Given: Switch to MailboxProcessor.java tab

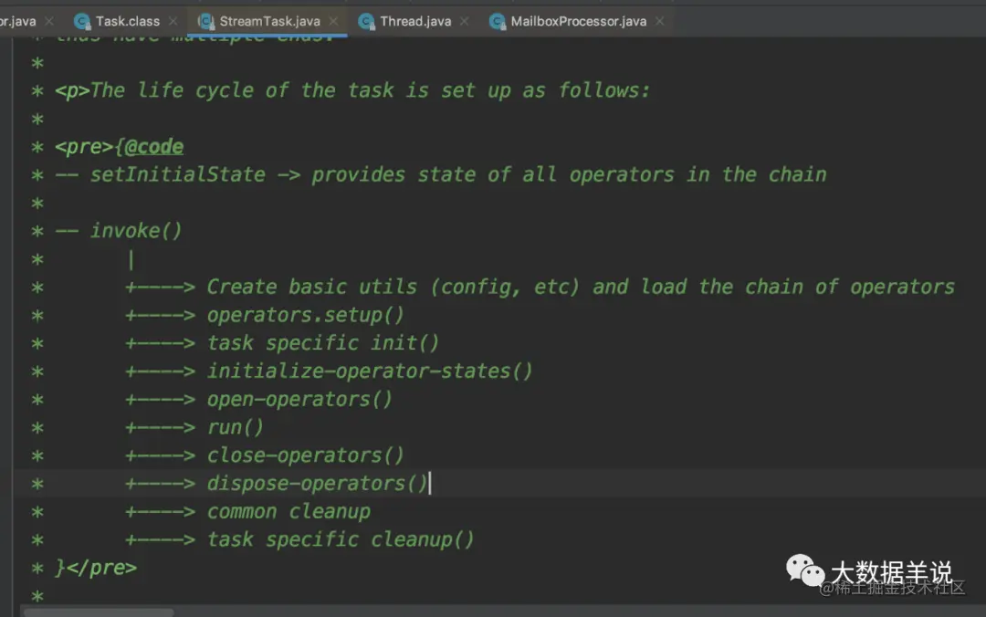Looking at the screenshot, I should coord(578,21).
